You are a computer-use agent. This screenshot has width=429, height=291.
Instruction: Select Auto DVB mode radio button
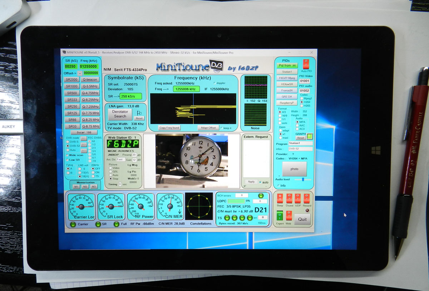[x=68, y=150]
